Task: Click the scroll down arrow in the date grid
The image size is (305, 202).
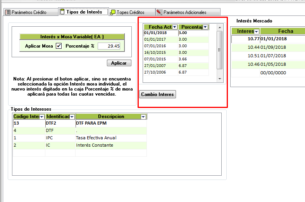Action: (x=219, y=79)
